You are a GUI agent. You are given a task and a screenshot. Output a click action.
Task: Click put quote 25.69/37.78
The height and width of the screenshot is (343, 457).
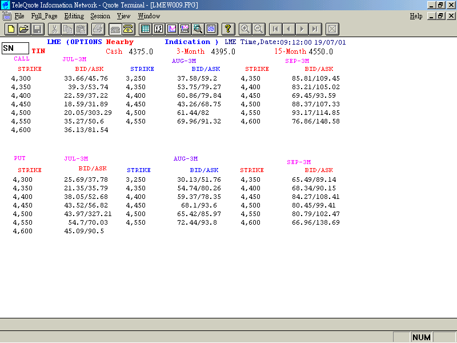(86, 180)
